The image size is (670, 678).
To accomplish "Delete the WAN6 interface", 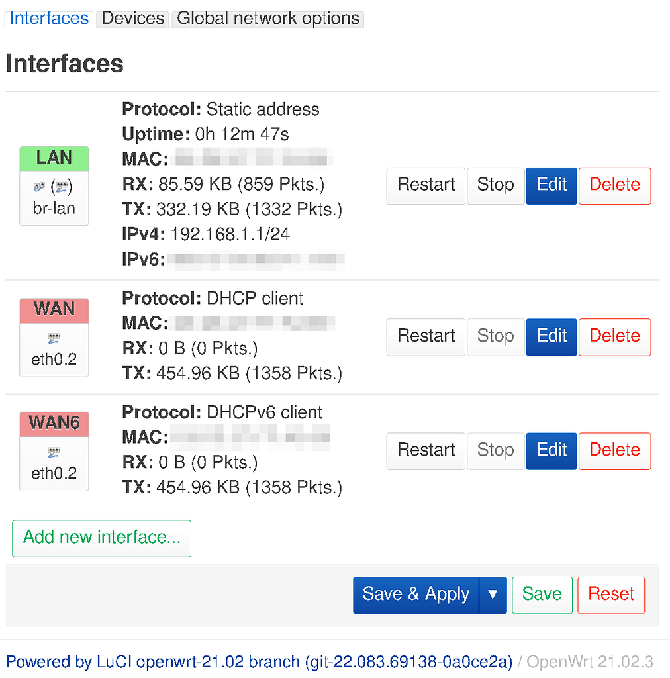I will (x=614, y=451).
